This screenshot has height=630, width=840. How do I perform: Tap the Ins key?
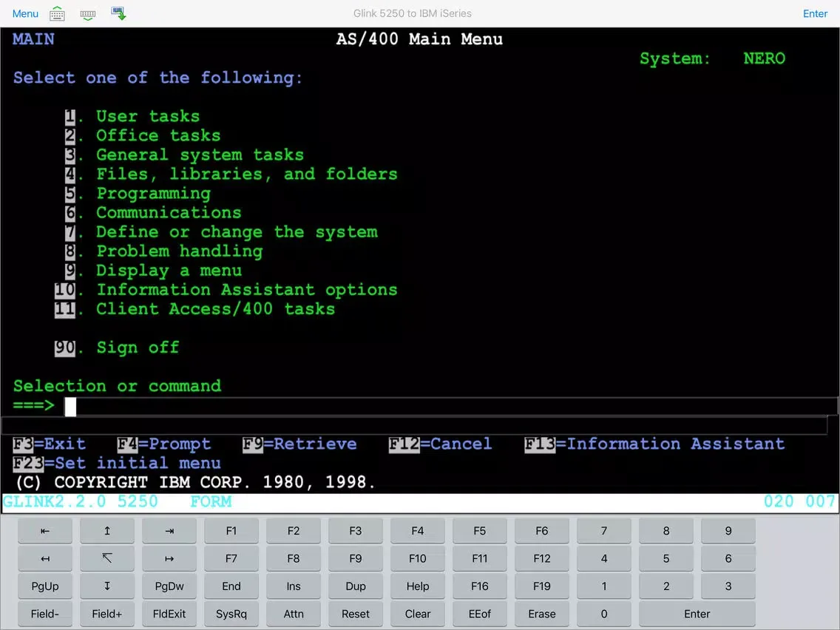[294, 586]
